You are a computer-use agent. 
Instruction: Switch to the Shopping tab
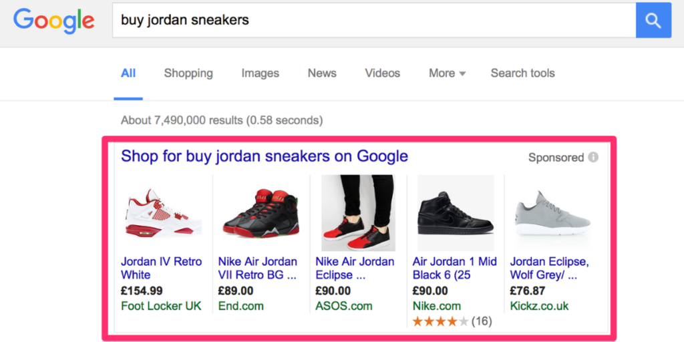coord(188,73)
